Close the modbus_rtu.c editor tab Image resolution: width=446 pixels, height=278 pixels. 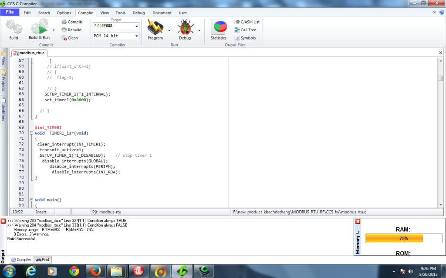coord(440,53)
